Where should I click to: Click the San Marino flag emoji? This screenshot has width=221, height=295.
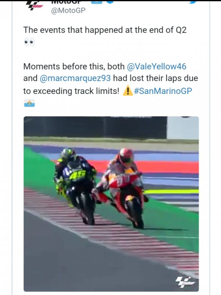pyautogui.click(x=29, y=103)
